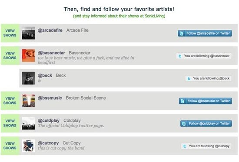The width and height of the screenshot is (239, 162).
Task: Click Twitter icon beside following @cutcopy
Action: coord(185,146)
